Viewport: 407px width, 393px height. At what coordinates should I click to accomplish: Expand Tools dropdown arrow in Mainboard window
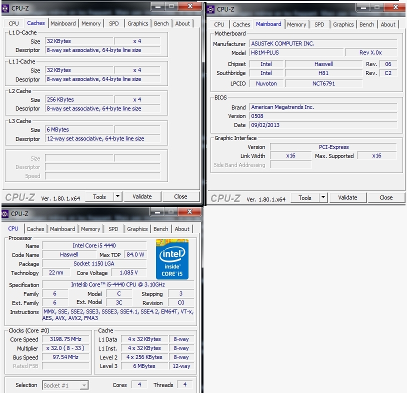[323, 197]
